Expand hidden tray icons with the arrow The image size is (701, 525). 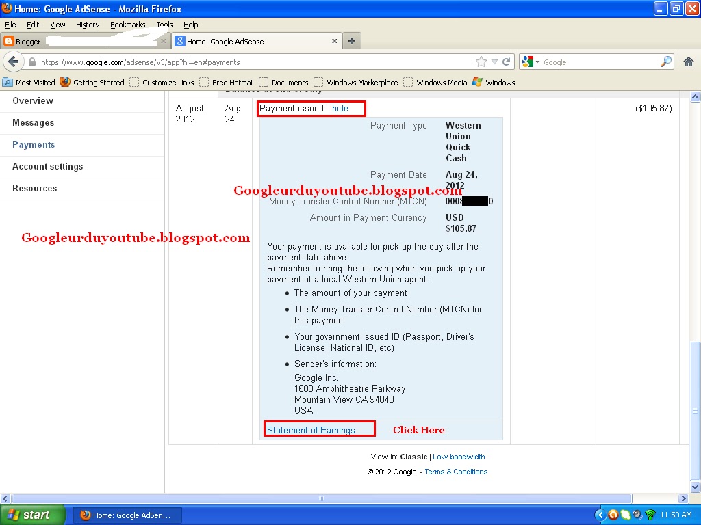point(600,515)
